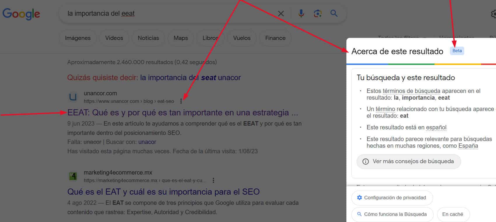Select the Maps filter tab
This screenshot has width=496, height=222.
coord(180,38)
